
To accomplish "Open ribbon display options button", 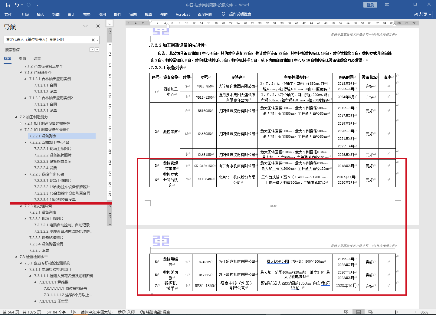I will click(387, 5).
